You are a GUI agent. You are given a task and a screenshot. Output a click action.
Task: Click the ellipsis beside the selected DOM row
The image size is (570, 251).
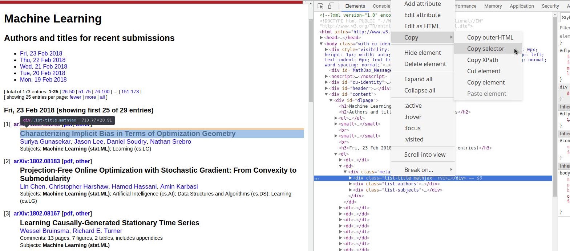pos(317,178)
